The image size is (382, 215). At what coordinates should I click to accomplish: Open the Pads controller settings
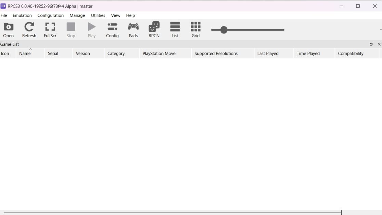(x=133, y=30)
